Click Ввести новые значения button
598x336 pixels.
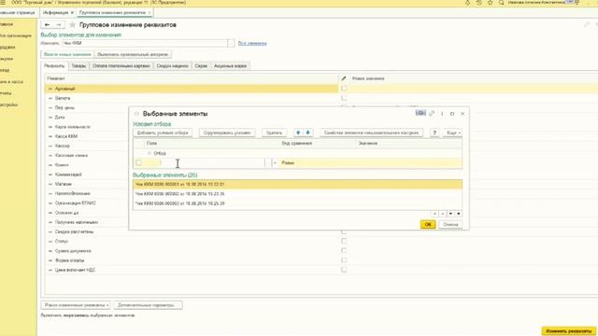point(67,54)
